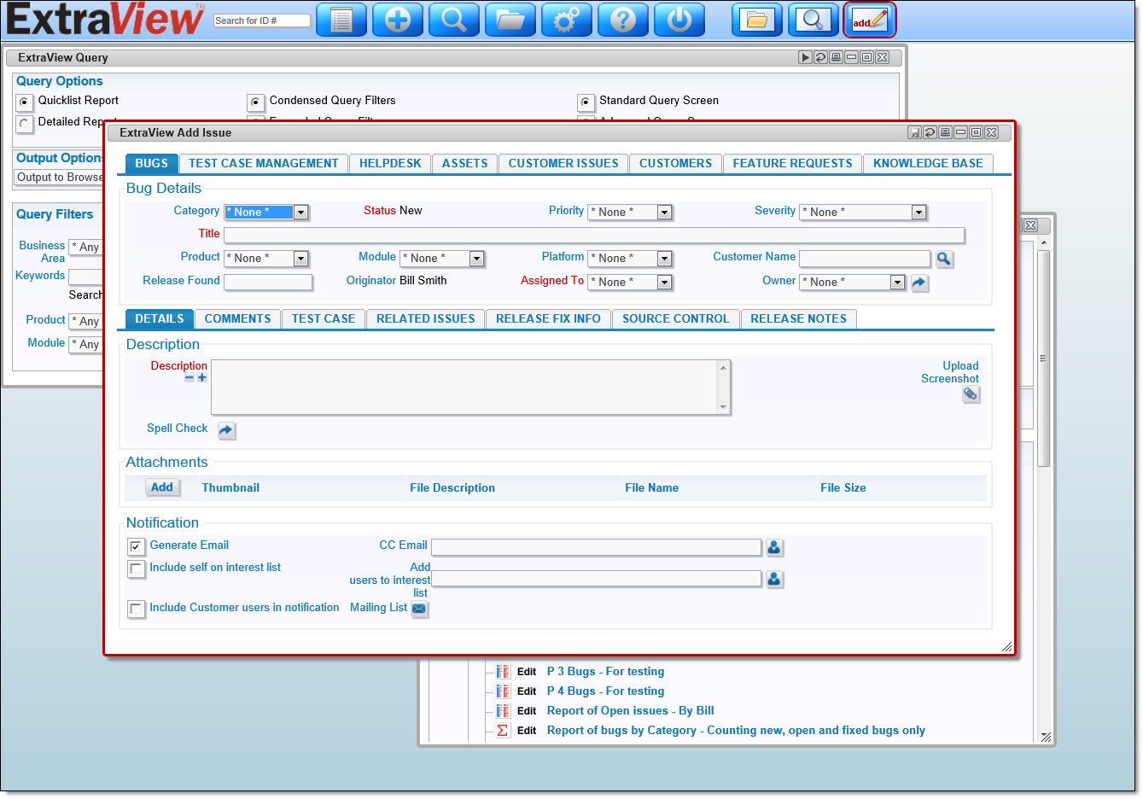This screenshot has width=1143, height=799.
Task: Open the question mark Help icon
Action: click(622, 20)
